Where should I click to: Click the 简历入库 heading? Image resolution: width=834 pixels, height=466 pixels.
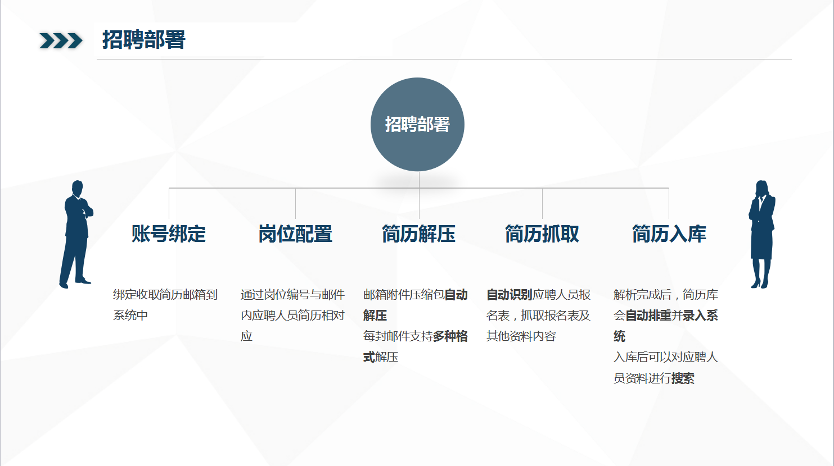(x=669, y=234)
